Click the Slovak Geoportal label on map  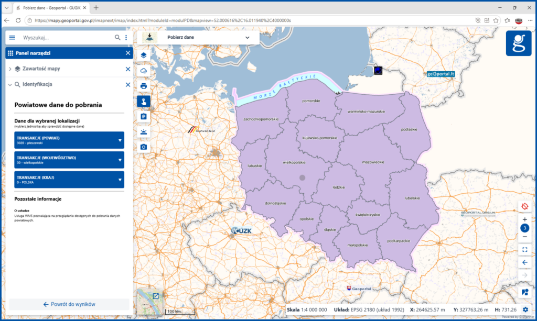coord(359,289)
